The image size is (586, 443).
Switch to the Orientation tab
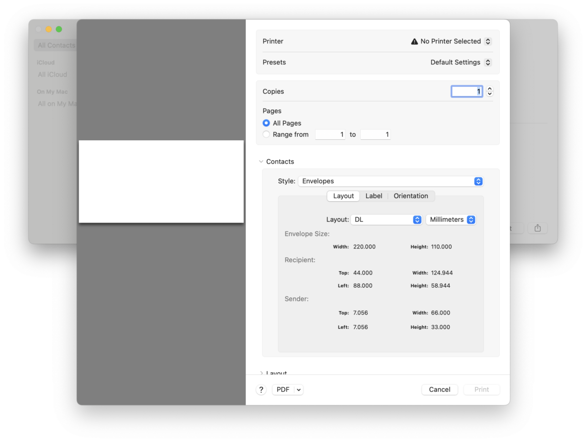[411, 196]
